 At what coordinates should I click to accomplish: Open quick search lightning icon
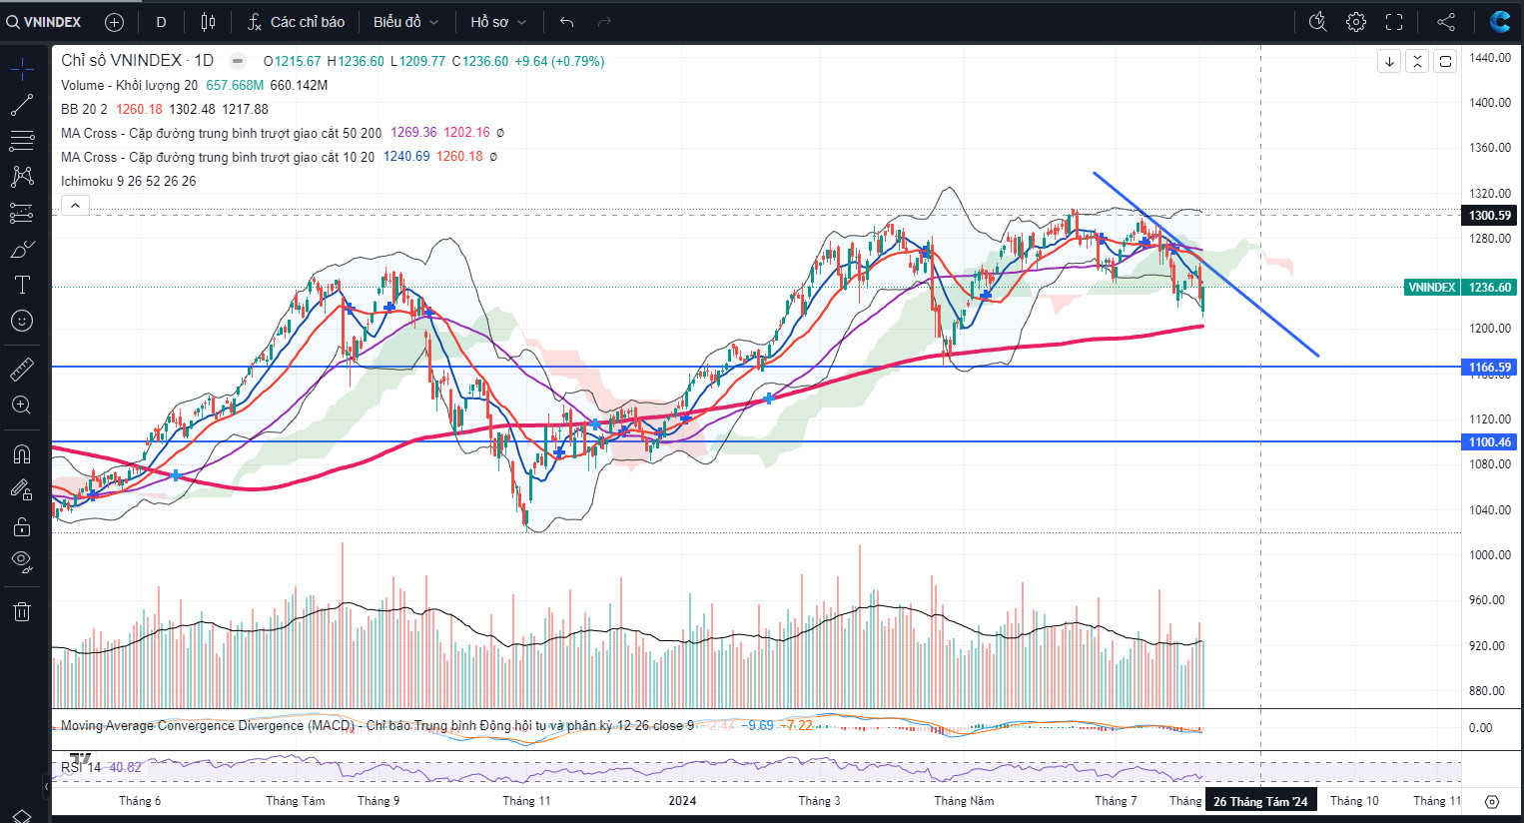pyautogui.click(x=1317, y=22)
